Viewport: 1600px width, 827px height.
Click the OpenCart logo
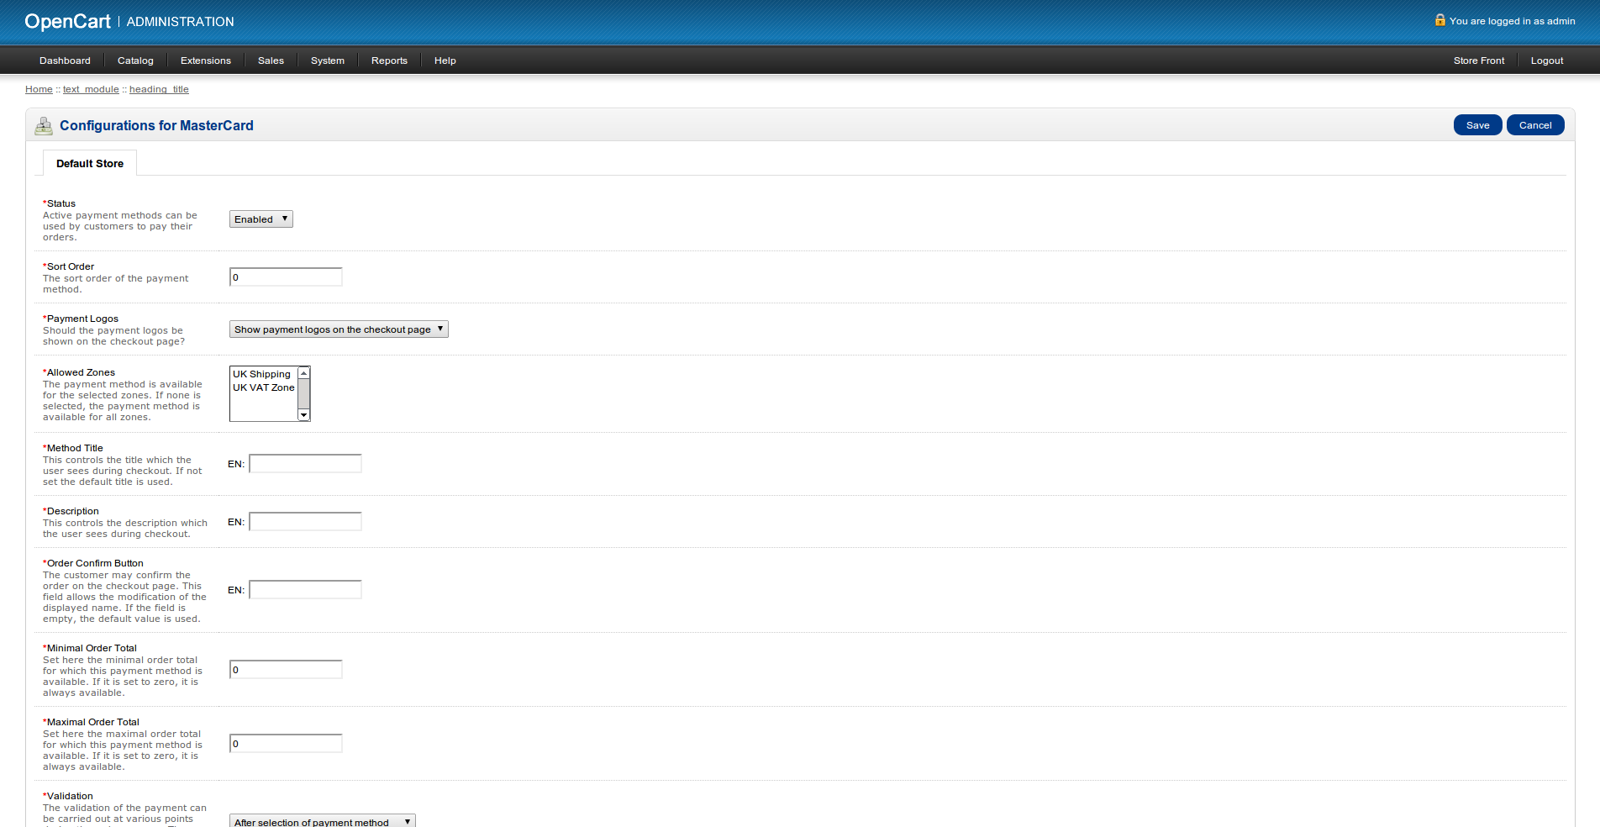[67, 22]
